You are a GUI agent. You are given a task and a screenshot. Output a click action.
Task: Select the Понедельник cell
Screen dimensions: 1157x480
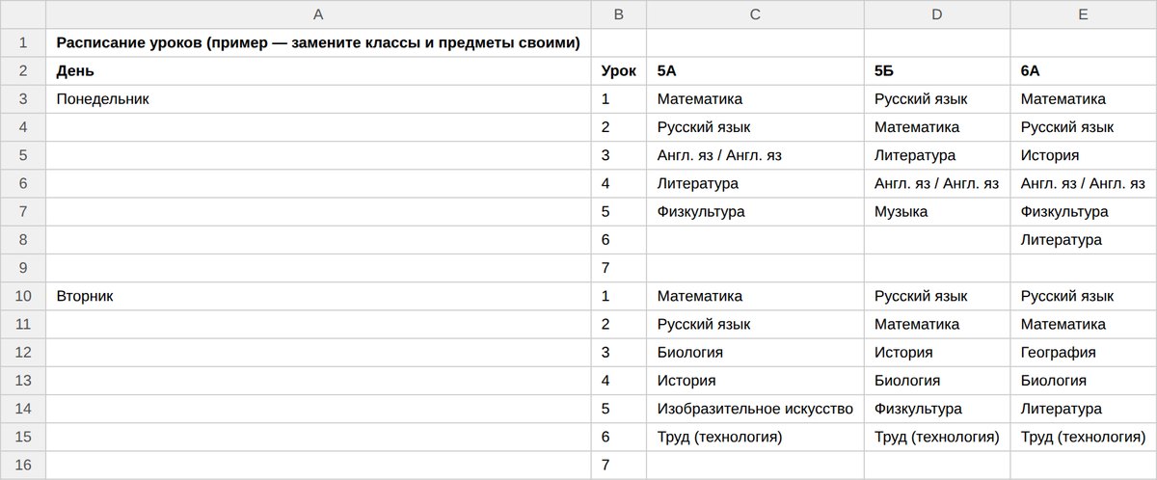coord(318,98)
